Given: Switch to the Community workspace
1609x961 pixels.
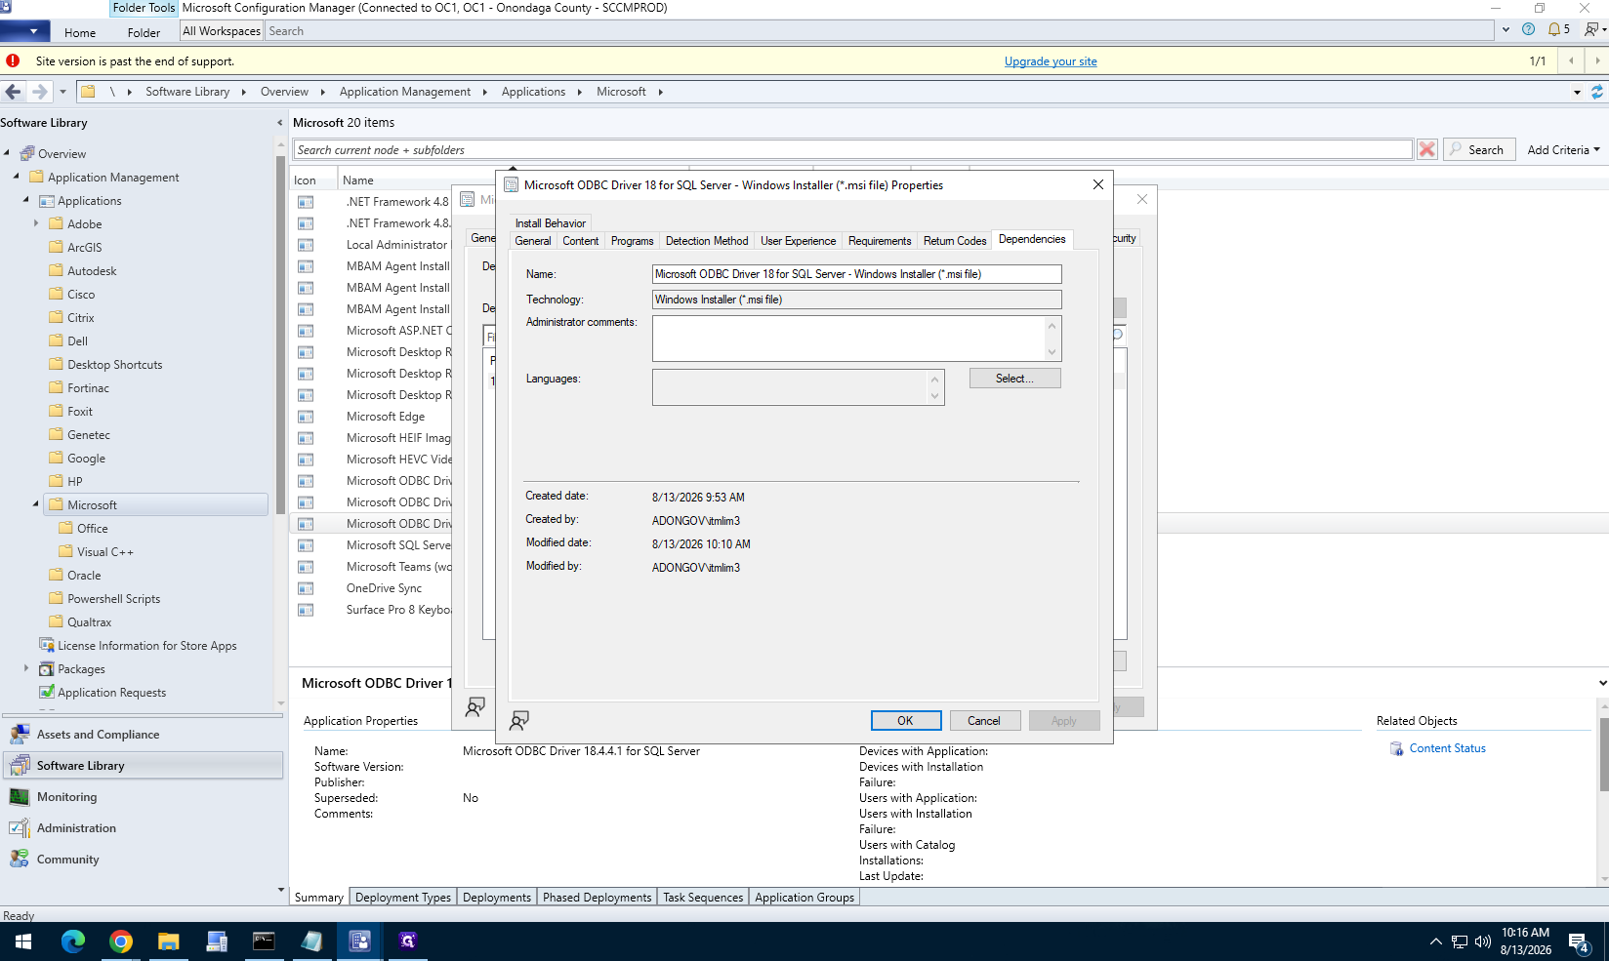Looking at the screenshot, I should [144, 860].
